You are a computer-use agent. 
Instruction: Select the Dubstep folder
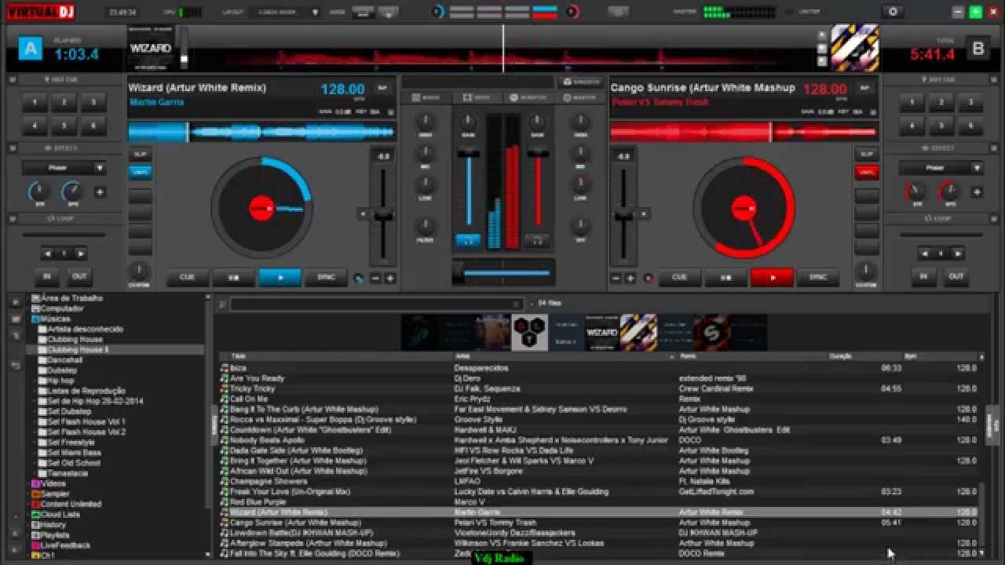click(x=62, y=370)
